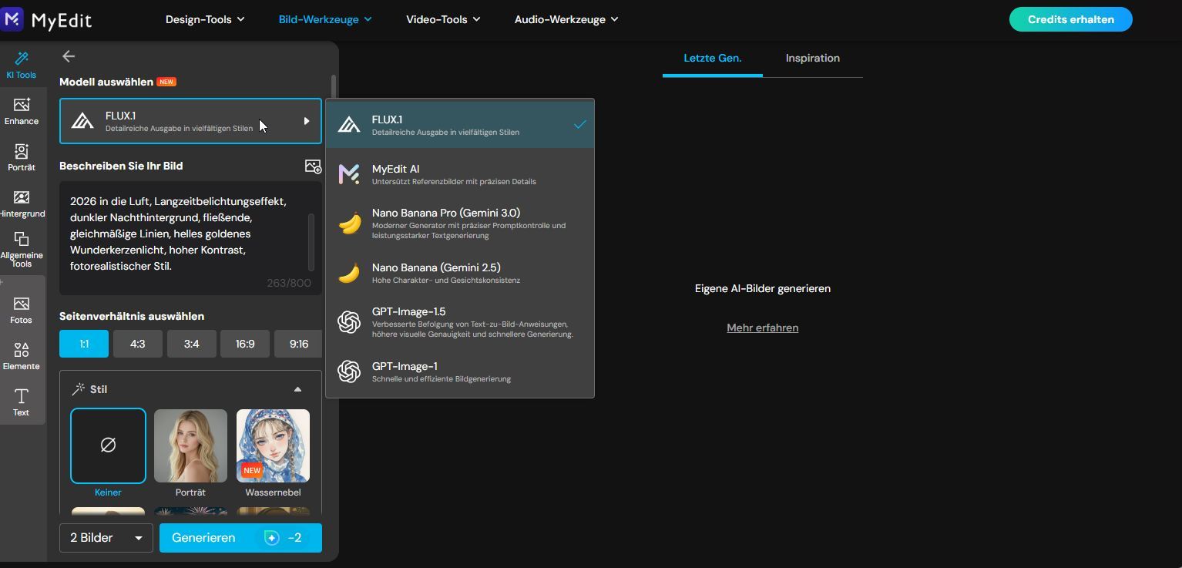The height and width of the screenshot is (568, 1182).
Task: Switch to the Inspiration tab
Action: pos(813,59)
